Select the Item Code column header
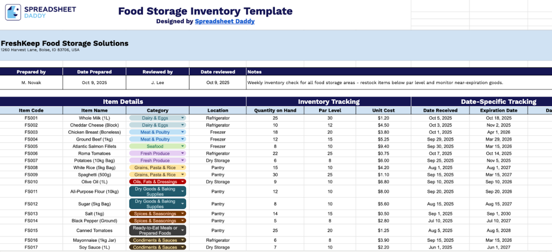This screenshot has width=552, height=252. click(31, 110)
